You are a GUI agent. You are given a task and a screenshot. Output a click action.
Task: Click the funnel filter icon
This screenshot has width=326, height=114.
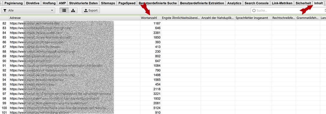coord(5,11)
